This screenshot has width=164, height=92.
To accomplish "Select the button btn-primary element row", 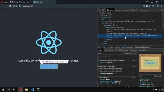I will tap(130, 36).
